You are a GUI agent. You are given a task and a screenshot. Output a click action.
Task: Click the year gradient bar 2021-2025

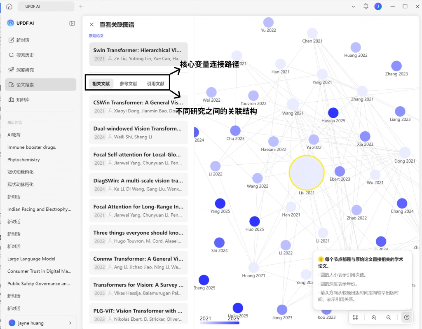coord(220,322)
